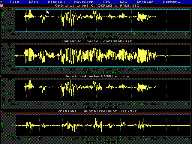Select window C label box
This screenshot has width=192, height=144.
(x=1, y=76)
